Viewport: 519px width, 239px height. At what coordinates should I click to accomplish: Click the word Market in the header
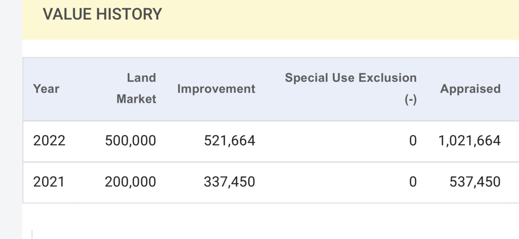coord(136,99)
